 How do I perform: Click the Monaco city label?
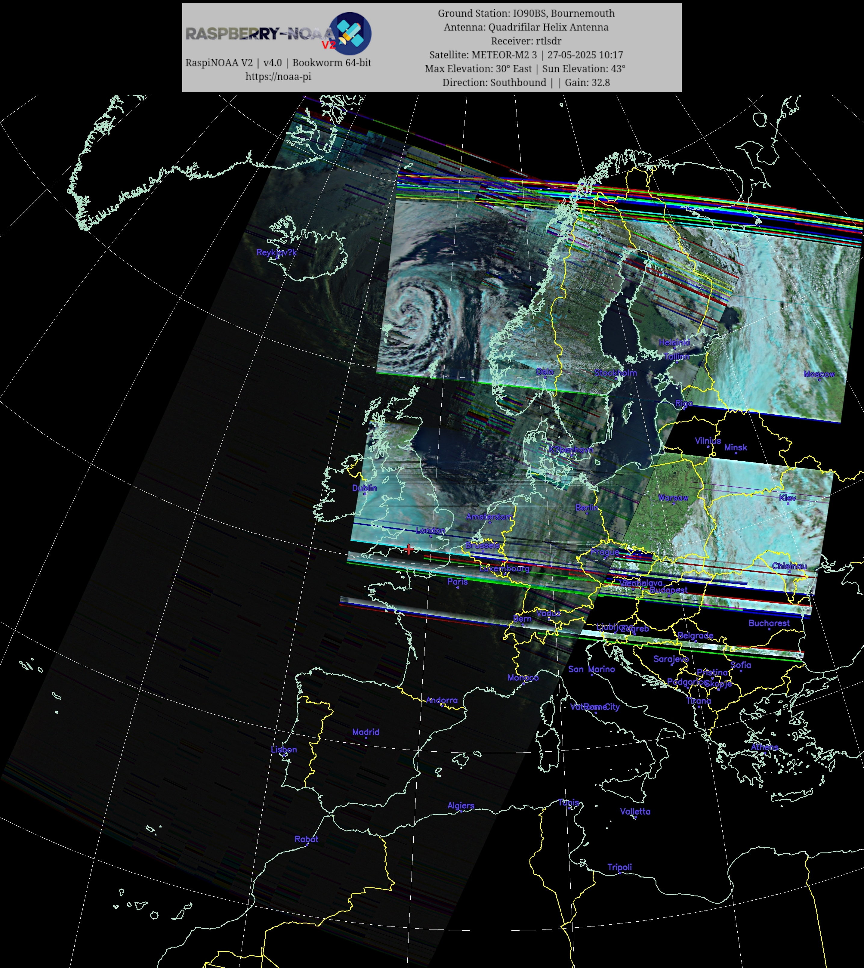[x=523, y=677]
